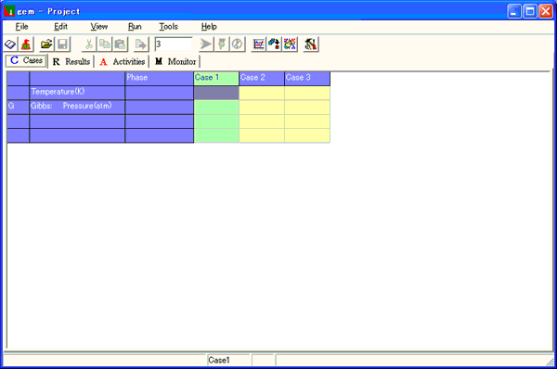Click the Case 1 Temperature cell
557x369 pixels.
216,93
